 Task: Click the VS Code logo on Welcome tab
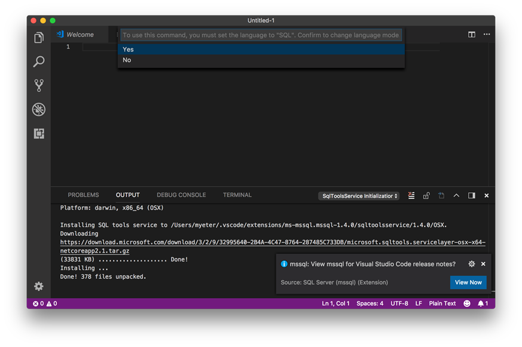pos(60,34)
